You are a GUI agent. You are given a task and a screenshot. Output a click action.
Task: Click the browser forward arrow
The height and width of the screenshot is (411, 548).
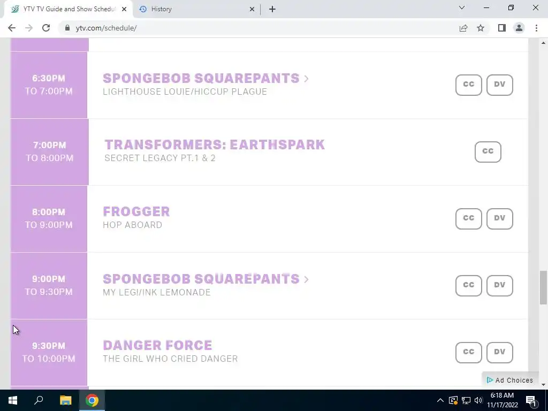[x=29, y=28]
